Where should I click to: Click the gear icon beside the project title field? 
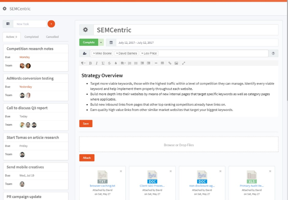point(85,30)
